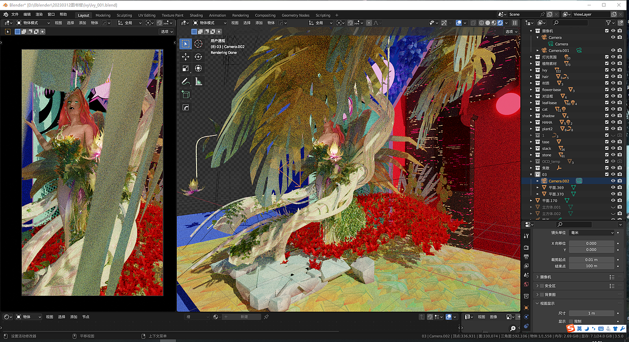This screenshot has width=629, height=342.
Task: Open the outliner filter dropdown
Action: [x=610, y=23]
